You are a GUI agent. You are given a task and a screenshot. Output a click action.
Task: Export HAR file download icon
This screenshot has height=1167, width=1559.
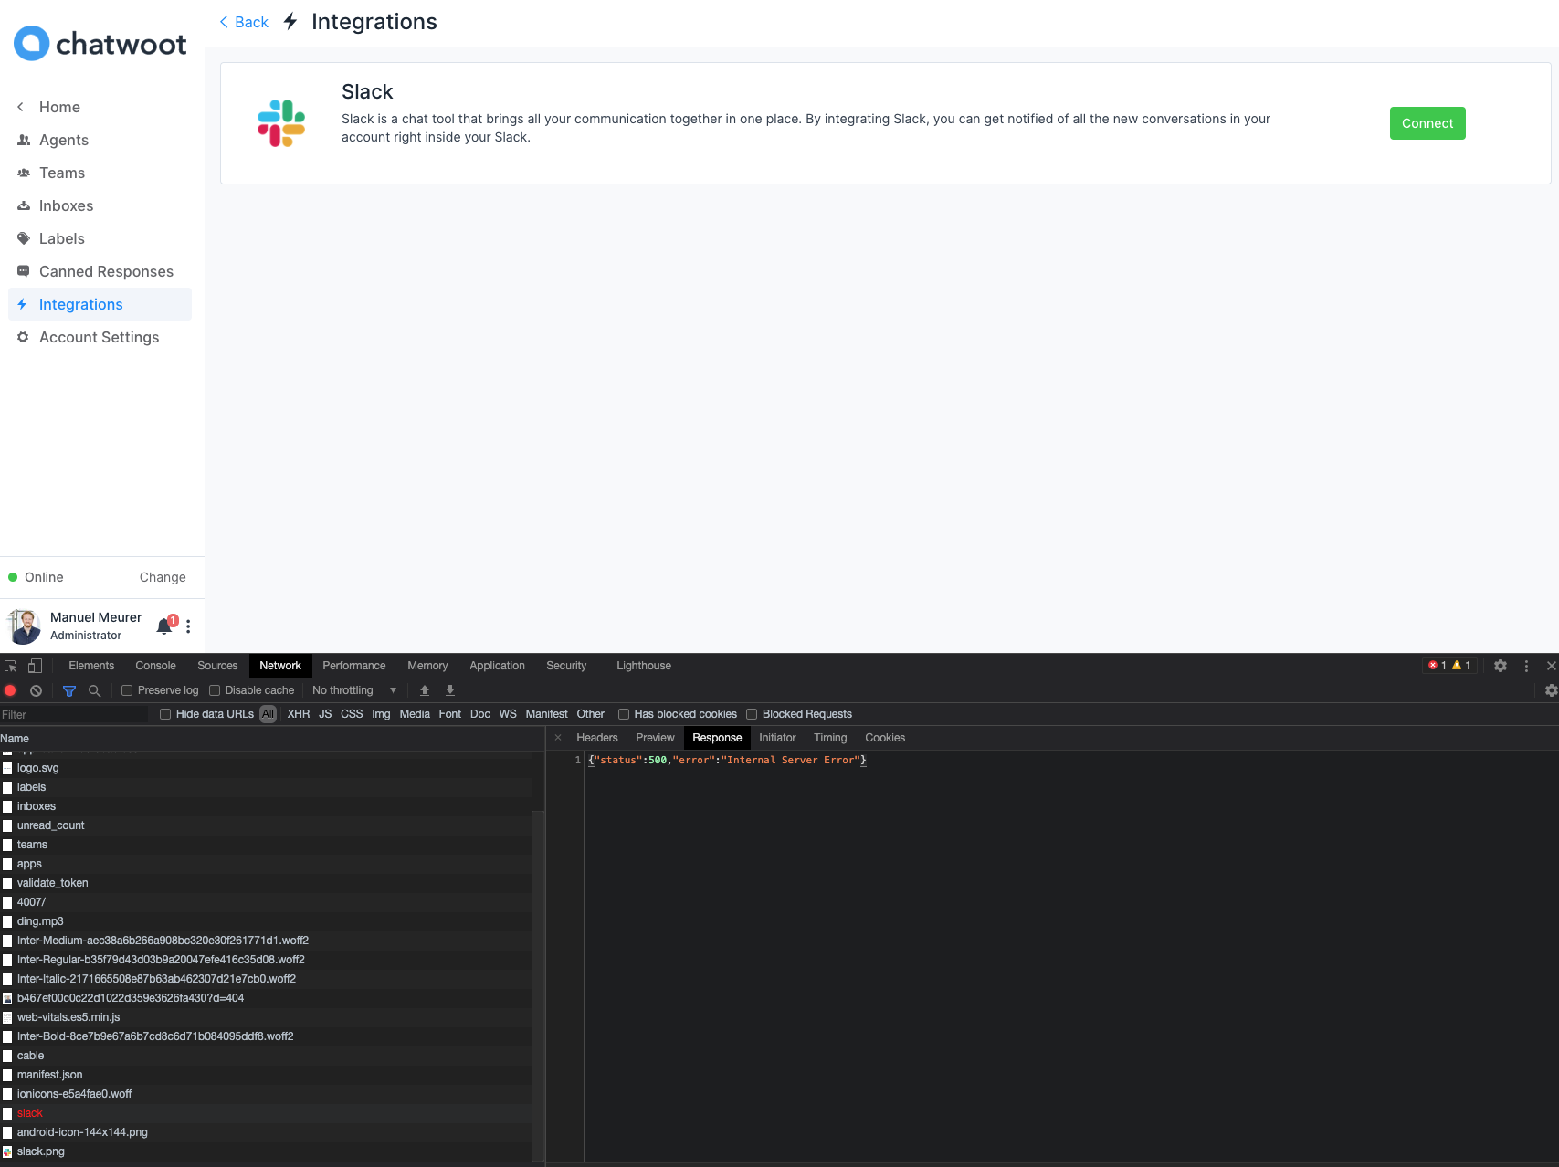coord(450,690)
